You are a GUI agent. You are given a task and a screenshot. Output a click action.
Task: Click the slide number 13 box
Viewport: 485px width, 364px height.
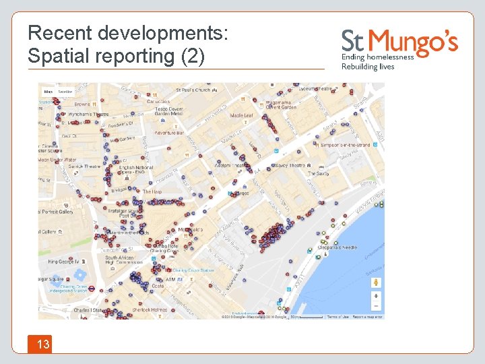pos(40,344)
